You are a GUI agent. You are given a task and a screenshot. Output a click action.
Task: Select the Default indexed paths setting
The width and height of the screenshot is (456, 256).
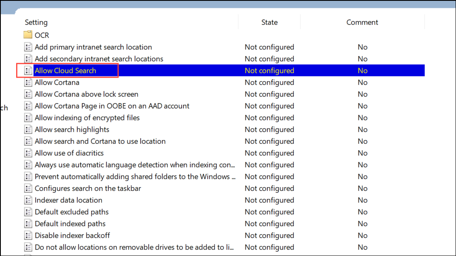point(70,224)
